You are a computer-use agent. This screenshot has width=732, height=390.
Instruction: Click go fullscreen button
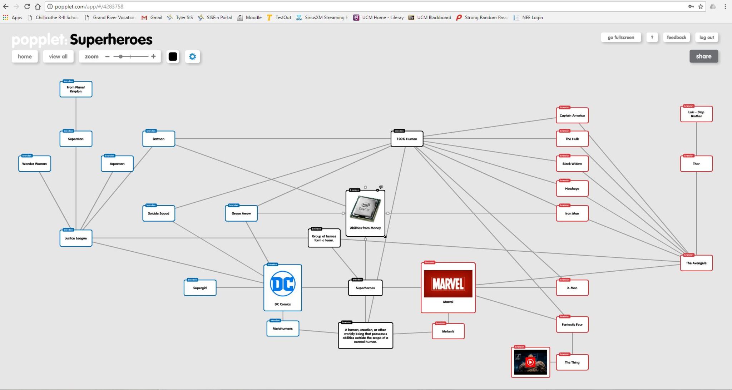(x=621, y=37)
